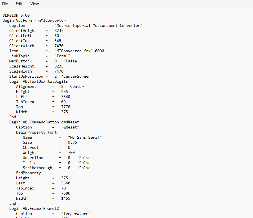Image resolution: width=253 pixels, height=218 pixels.
Task: Select the MS Sans Serif font name text
Action: (x=85, y=137)
